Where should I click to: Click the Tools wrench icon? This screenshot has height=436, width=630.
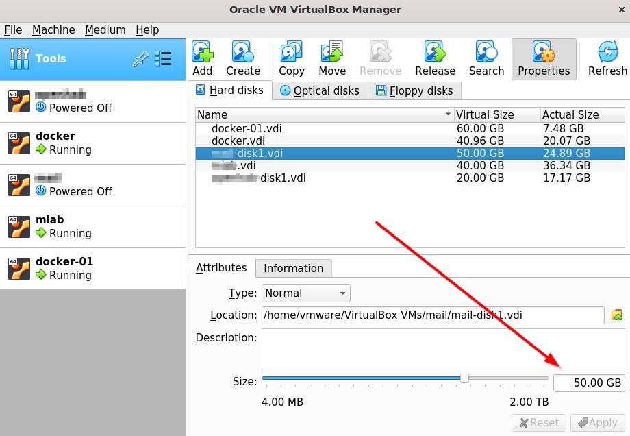click(x=19, y=59)
